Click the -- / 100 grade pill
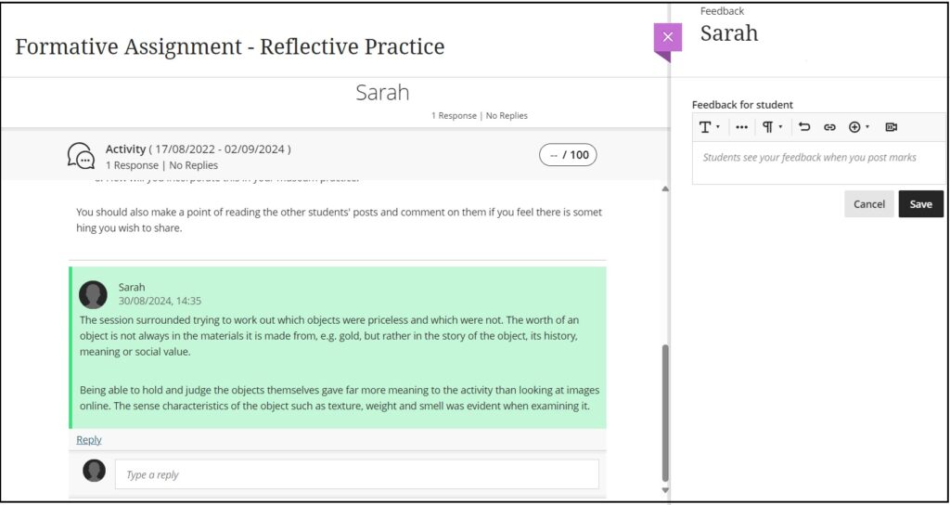The width and height of the screenshot is (950, 505). pyautogui.click(x=568, y=155)
